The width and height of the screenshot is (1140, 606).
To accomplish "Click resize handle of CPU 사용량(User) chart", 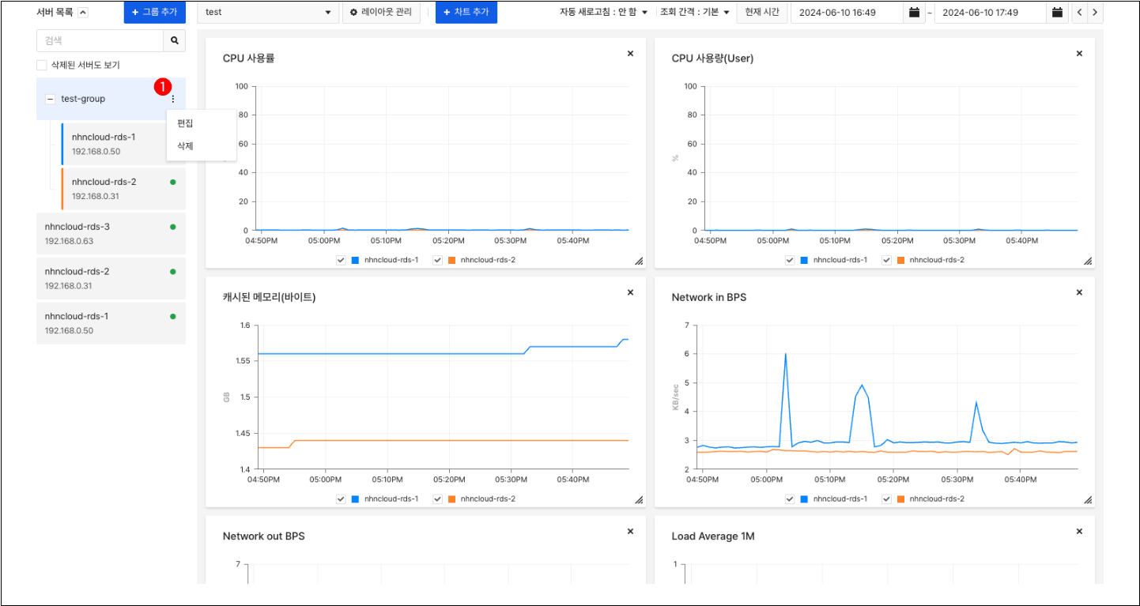I will [x=1088, y=261].
